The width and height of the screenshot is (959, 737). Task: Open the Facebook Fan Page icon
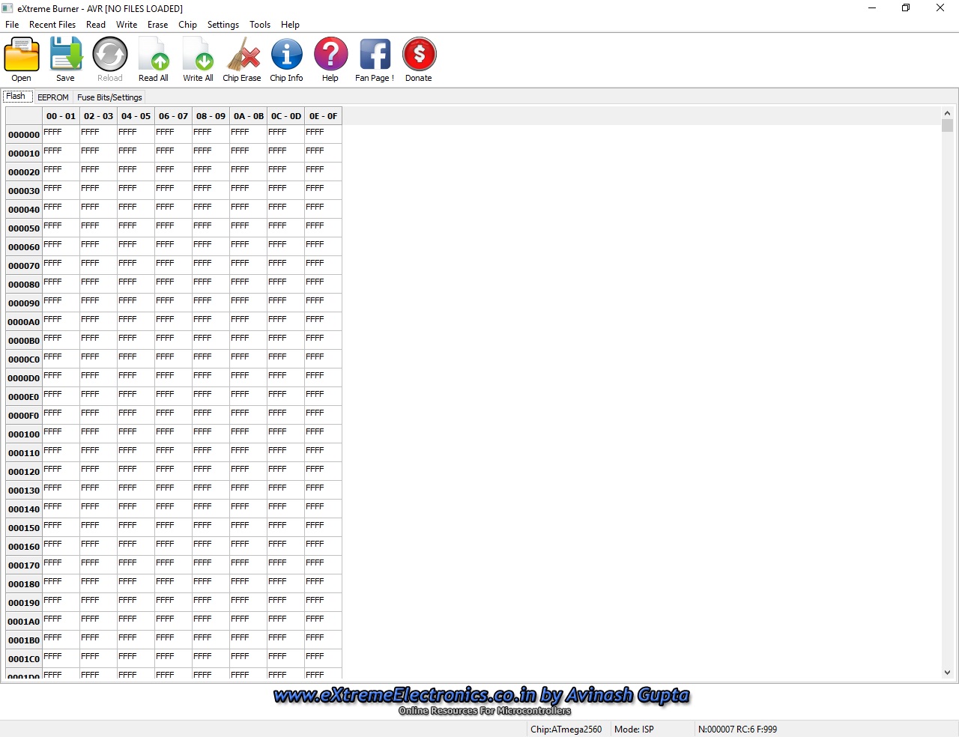pos(375,55)
